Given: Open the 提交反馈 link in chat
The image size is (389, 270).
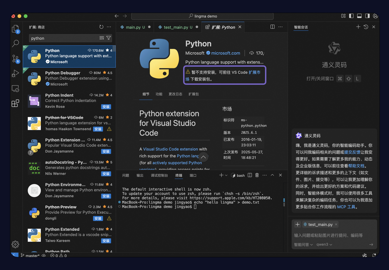Looking at the screenshot, I should pyautogui.click(x=352, y=152).
